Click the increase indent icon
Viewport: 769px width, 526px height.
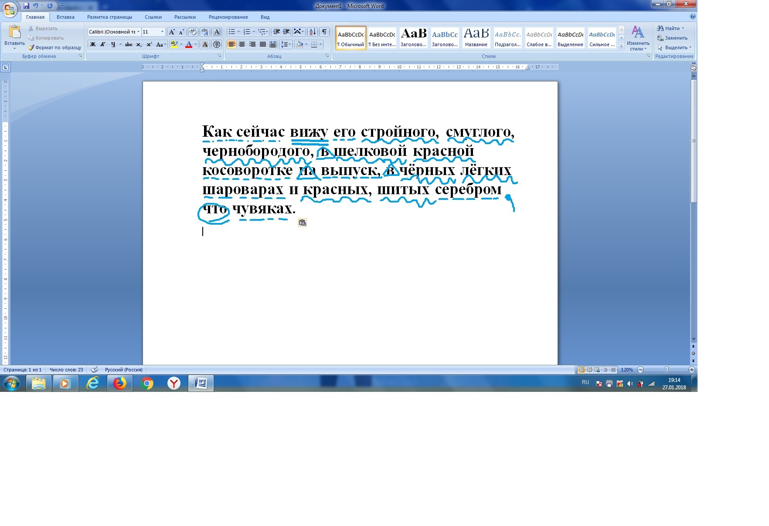[286, 32]
